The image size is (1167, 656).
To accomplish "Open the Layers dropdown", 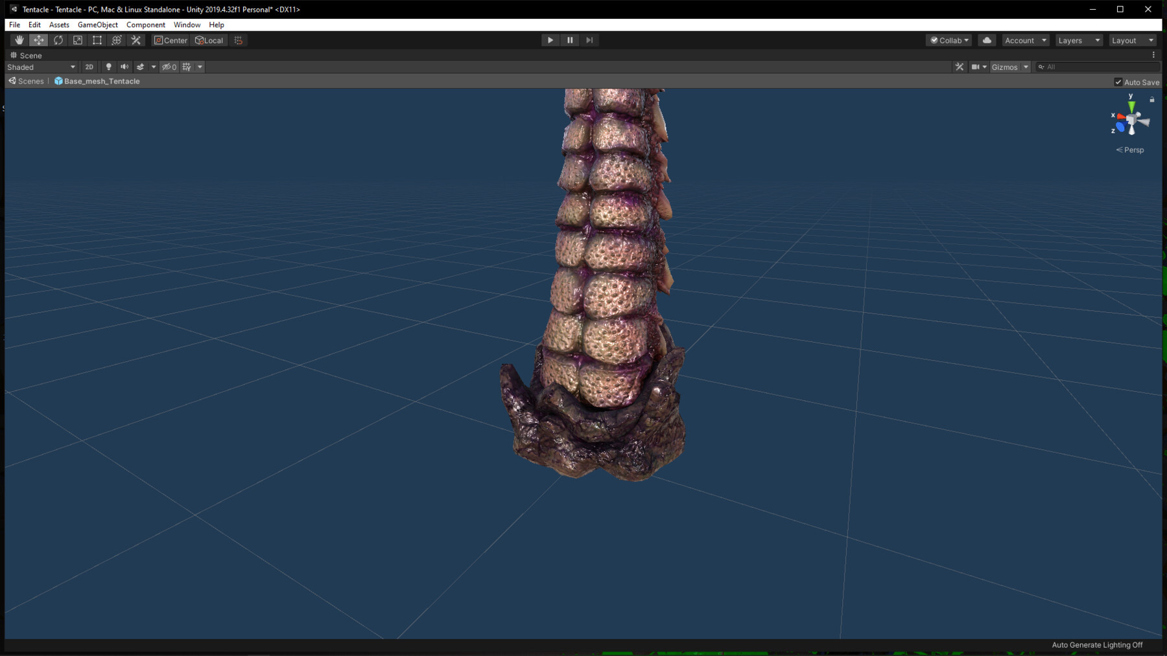I will (x=1078, y=40).
